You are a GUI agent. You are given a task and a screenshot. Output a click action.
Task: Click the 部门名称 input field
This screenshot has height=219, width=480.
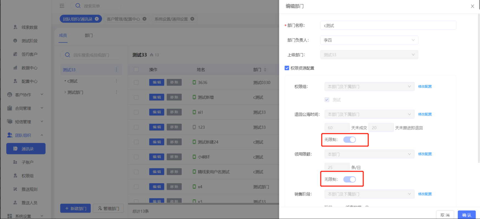388,26
